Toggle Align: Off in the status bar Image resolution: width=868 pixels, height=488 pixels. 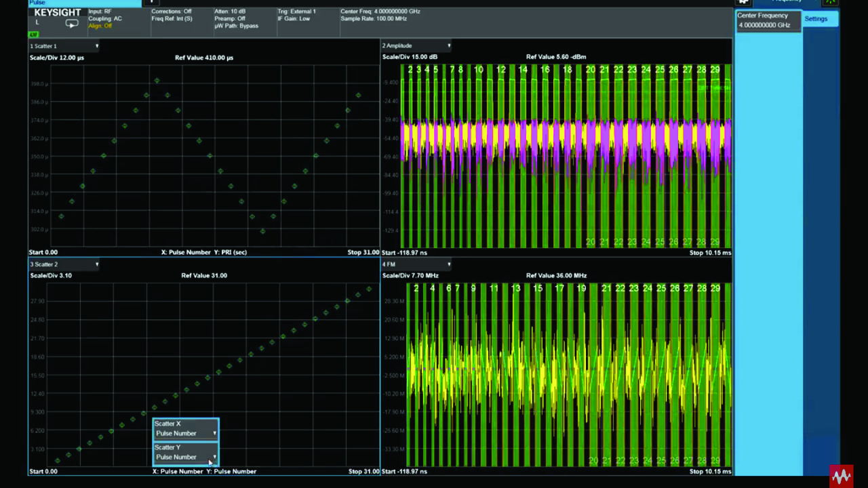coord(99,25)
